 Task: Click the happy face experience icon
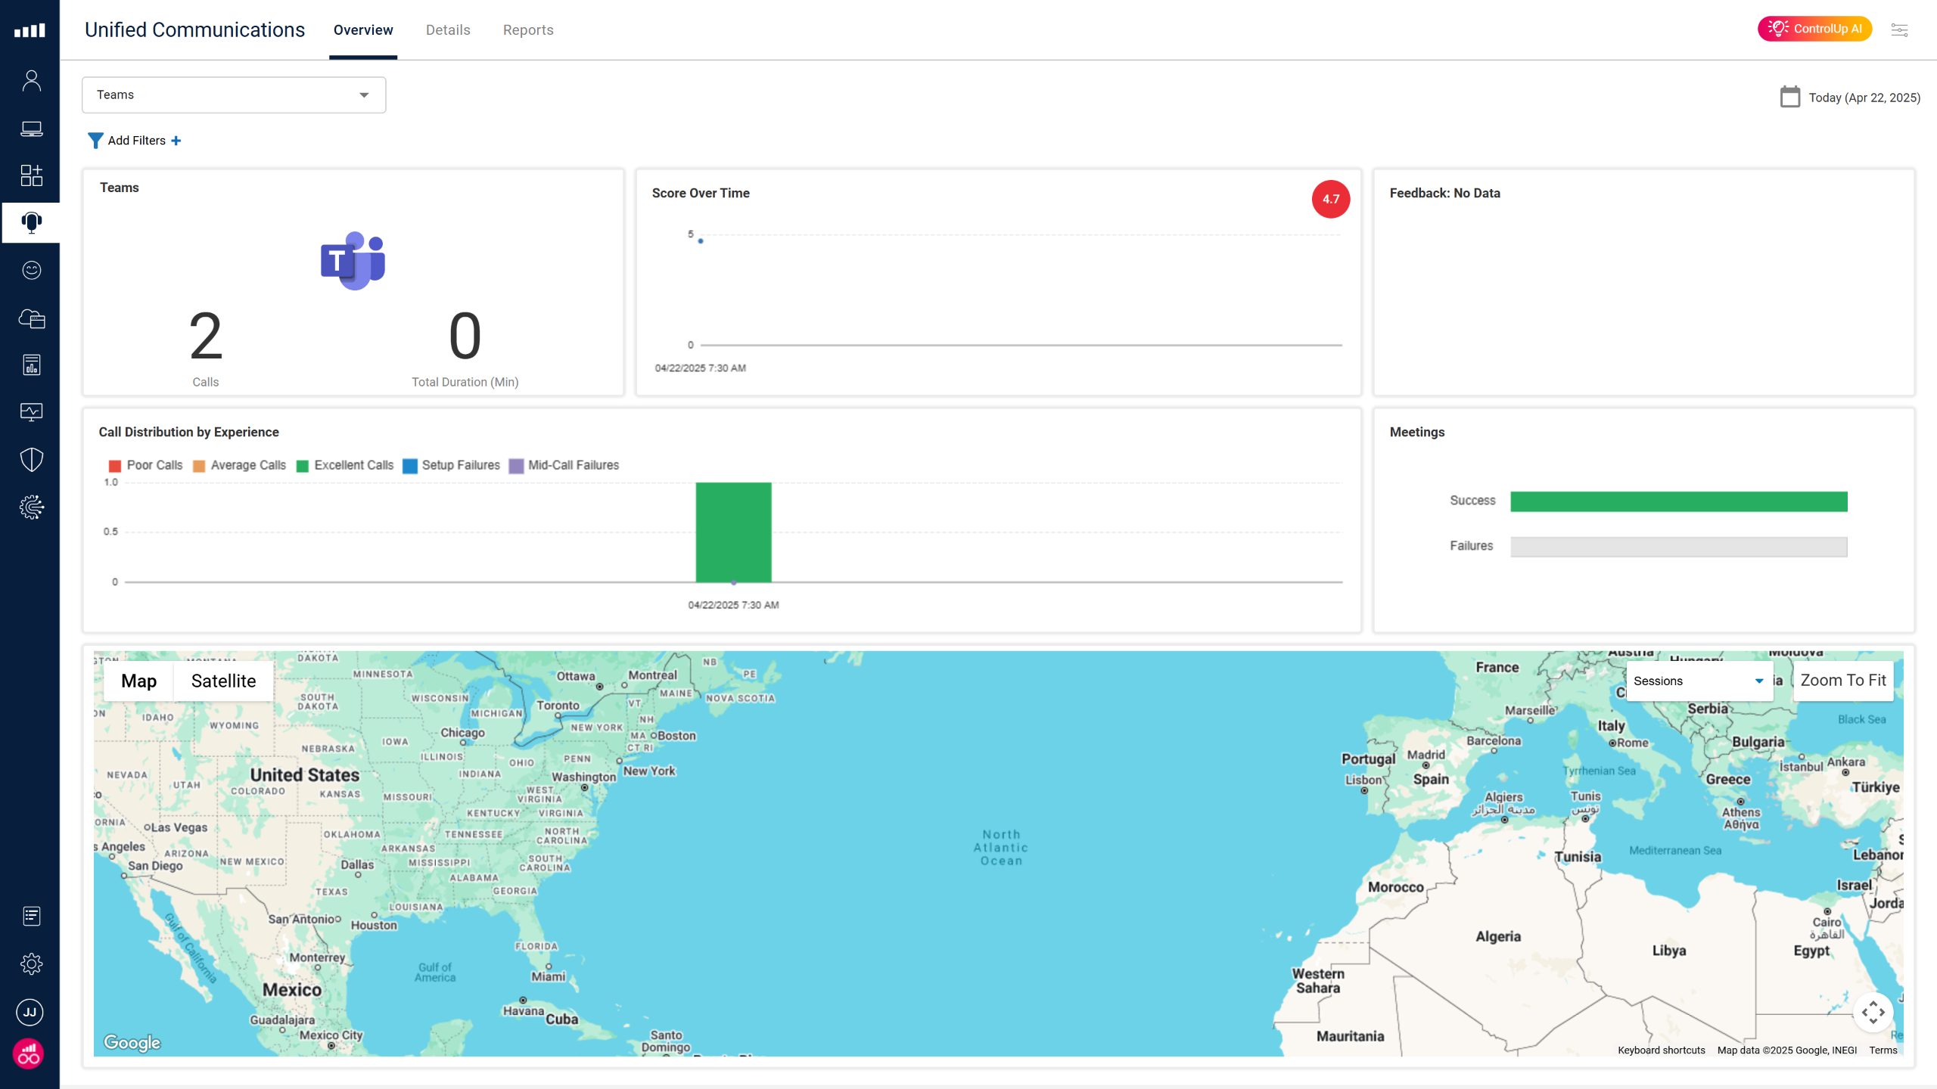click(31, 270)
